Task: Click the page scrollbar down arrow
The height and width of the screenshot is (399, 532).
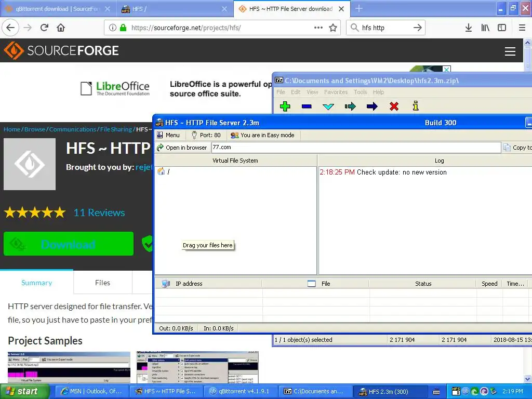Action: point(528,379)
